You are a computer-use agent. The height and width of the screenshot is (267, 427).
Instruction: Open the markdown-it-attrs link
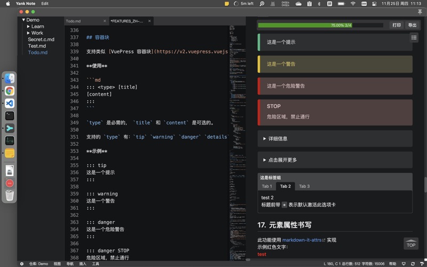tap(303, 240)
